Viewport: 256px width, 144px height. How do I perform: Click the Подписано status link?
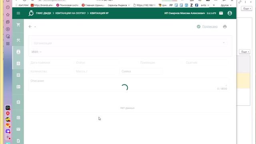(x=210, y=26)
